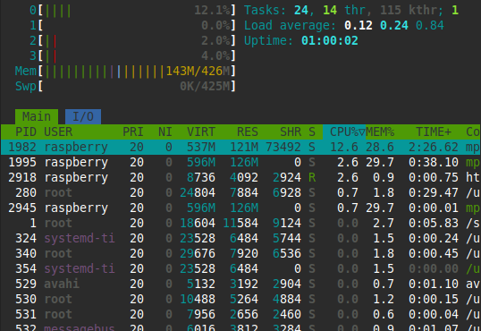Click the CPU 0 usage meter bar
The image size is (481, 331).
132,11
